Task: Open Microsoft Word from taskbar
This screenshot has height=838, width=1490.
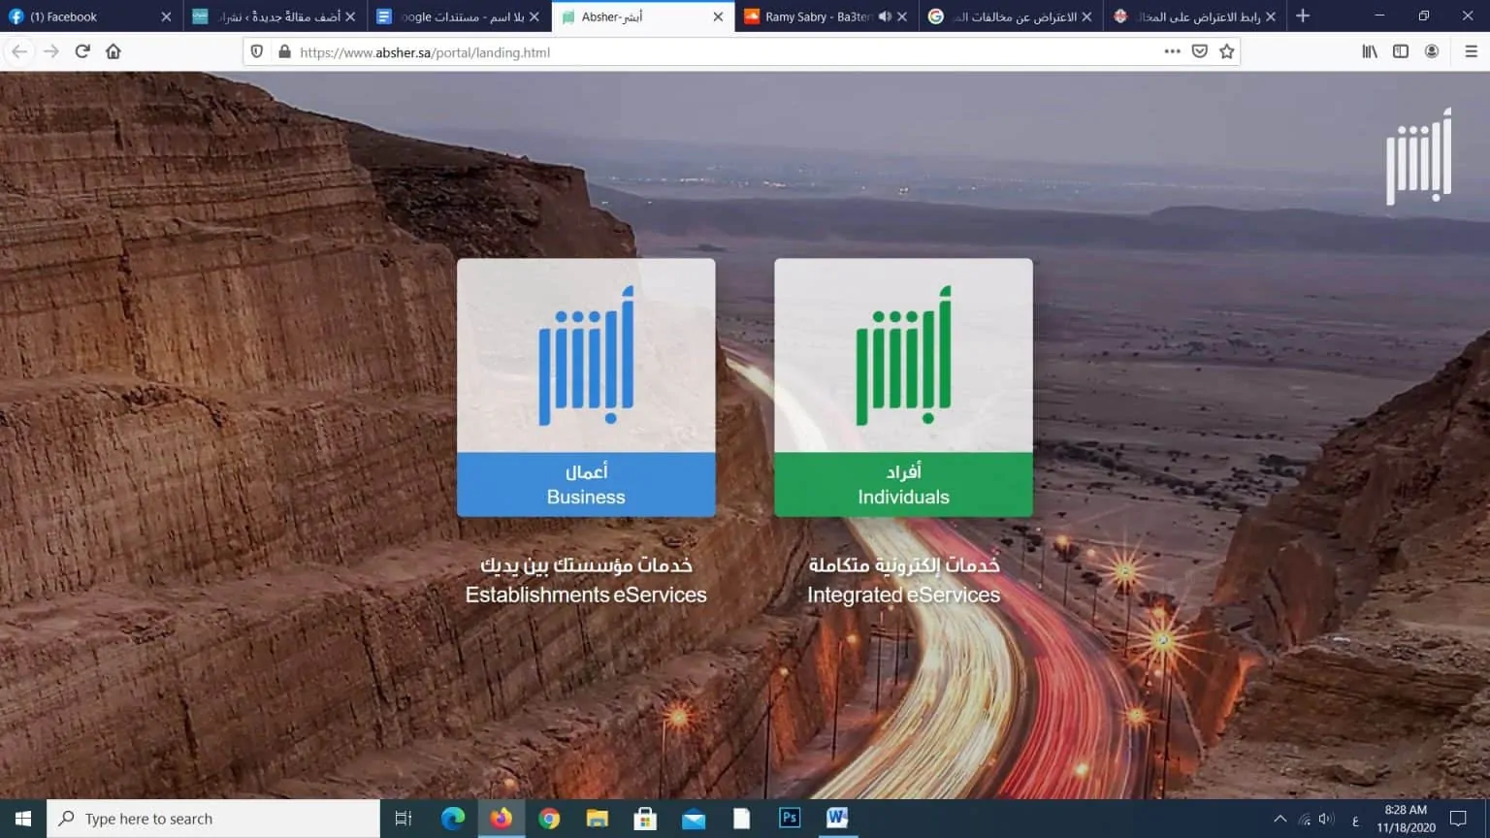Action: coord(837,819)
